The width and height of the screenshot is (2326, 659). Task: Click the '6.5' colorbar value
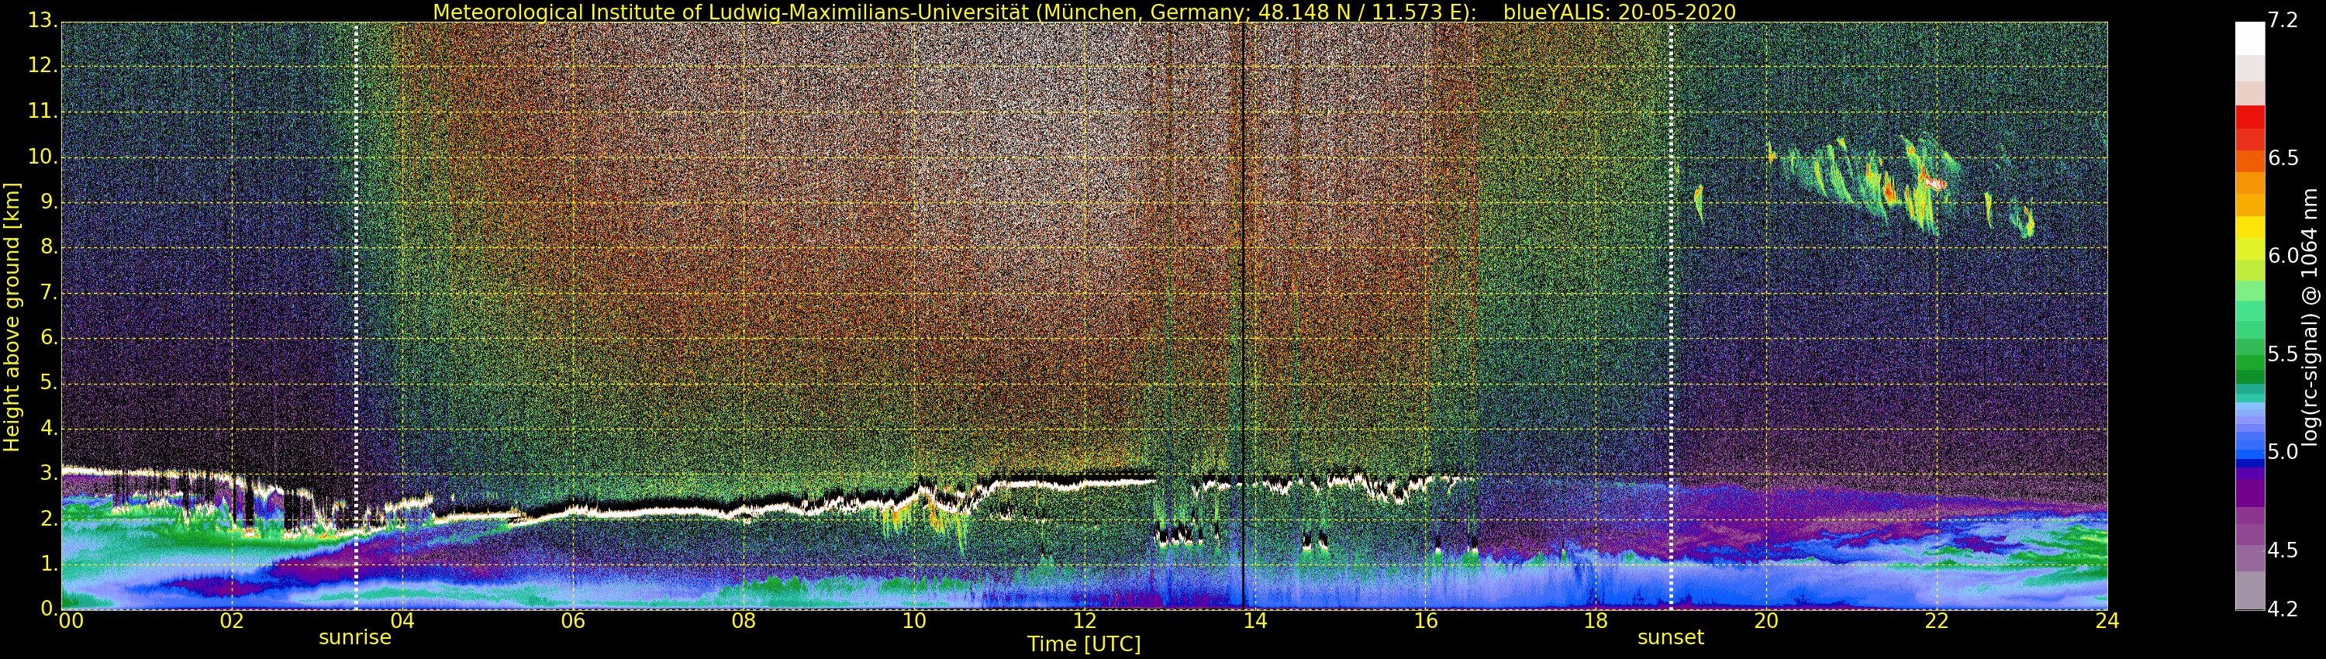pos(2283,158)
